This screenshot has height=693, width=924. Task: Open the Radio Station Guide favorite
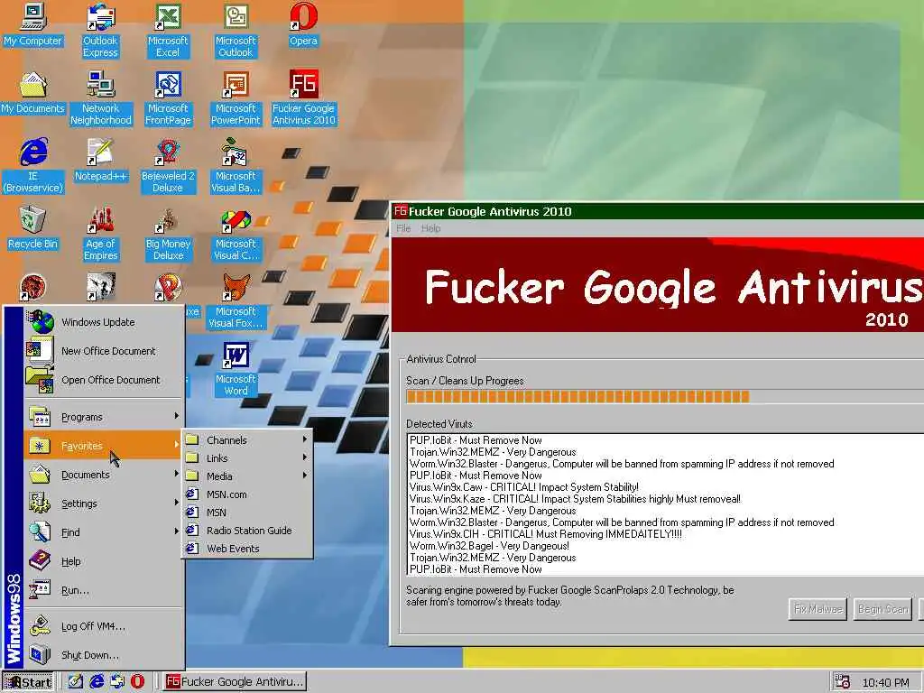click(x=247, y=531)
